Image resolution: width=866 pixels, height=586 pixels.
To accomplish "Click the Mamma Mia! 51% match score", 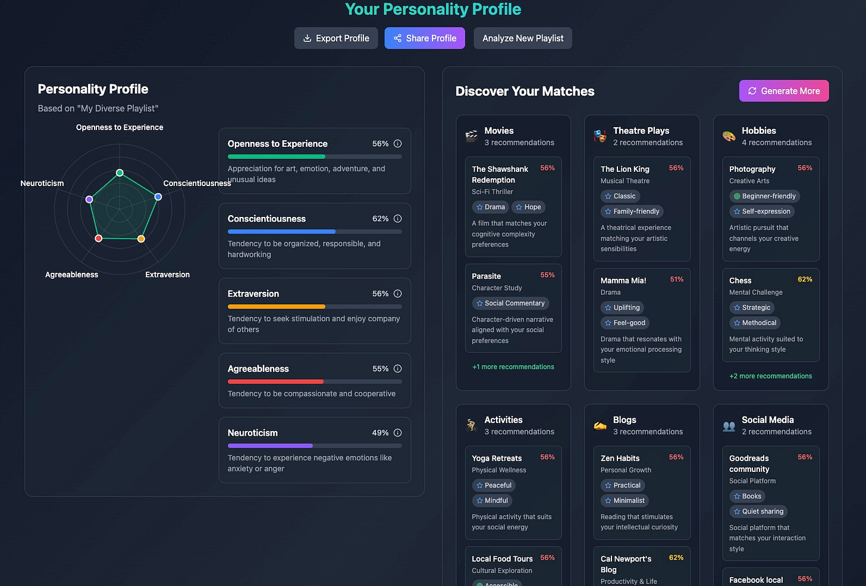I will coord(677,279).
